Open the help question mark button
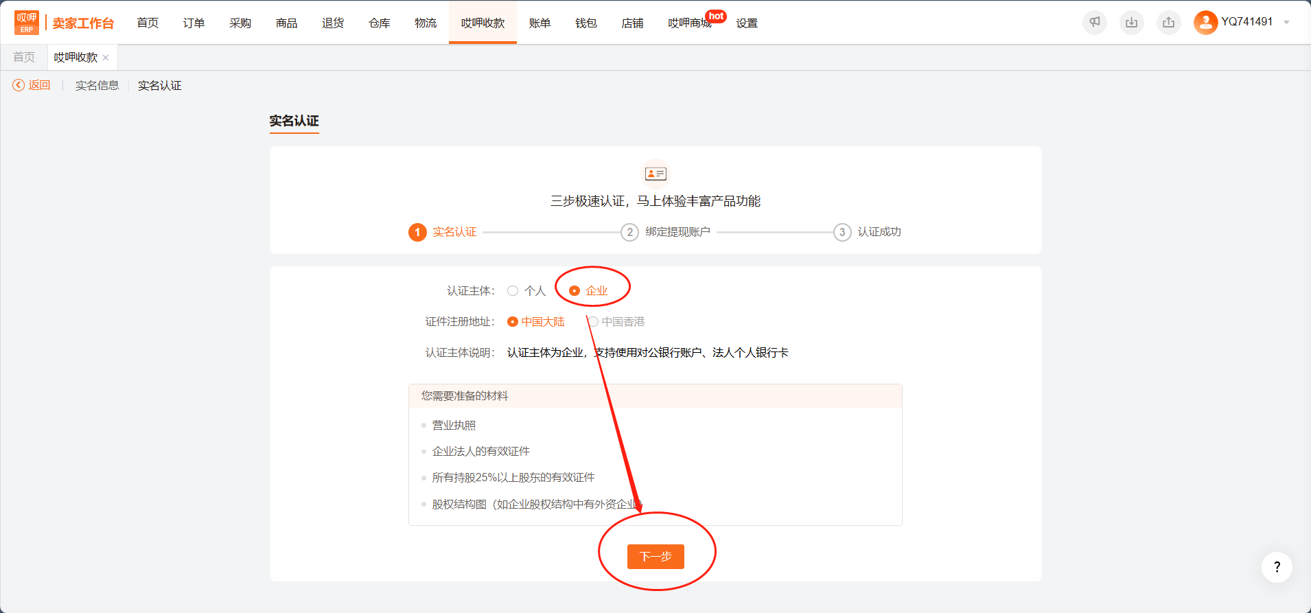This screenshot has width=1311, height=613. 1277,567
